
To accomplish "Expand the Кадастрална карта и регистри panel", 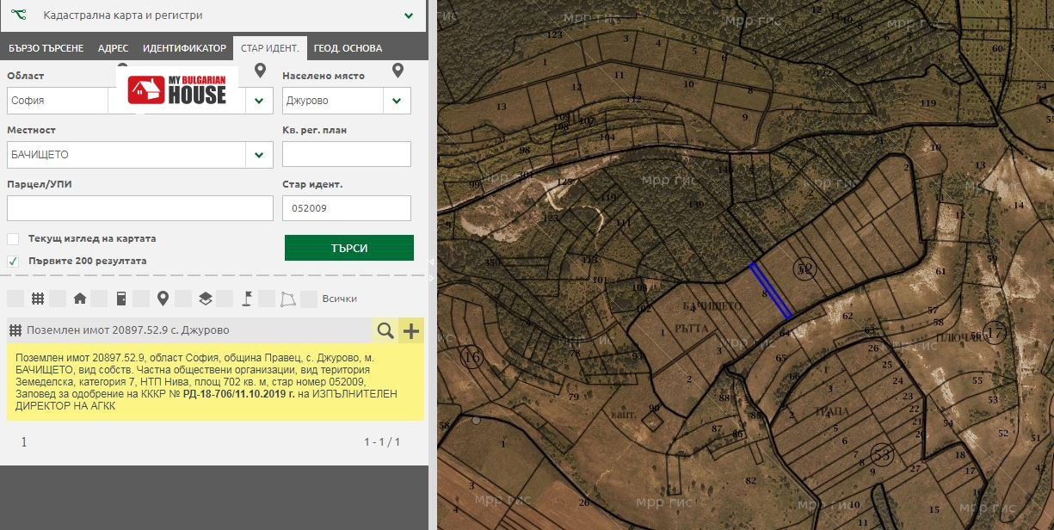I will click(x=409, y=15).
